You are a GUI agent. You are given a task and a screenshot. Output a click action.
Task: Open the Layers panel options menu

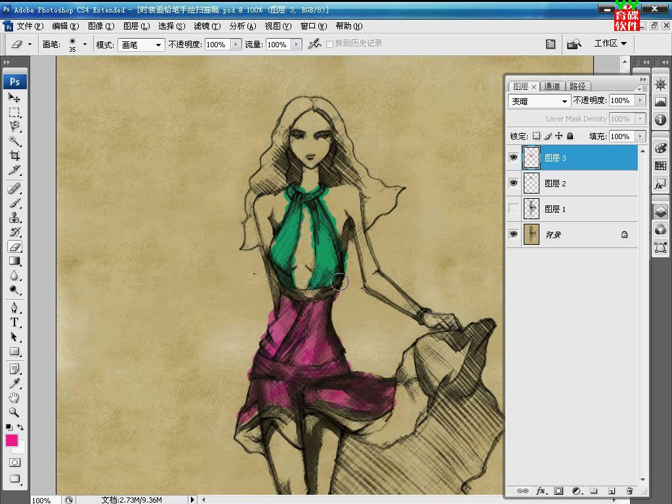pyautogui.click(x=642, y=89)
